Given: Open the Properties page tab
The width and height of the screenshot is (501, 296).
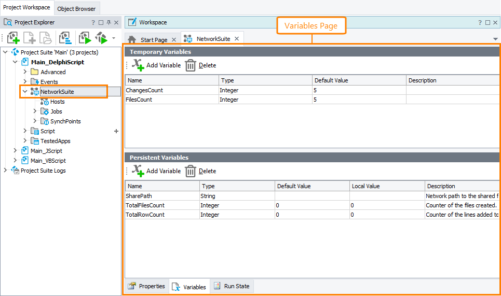Looking at the screenshot, I should [147, 286].
